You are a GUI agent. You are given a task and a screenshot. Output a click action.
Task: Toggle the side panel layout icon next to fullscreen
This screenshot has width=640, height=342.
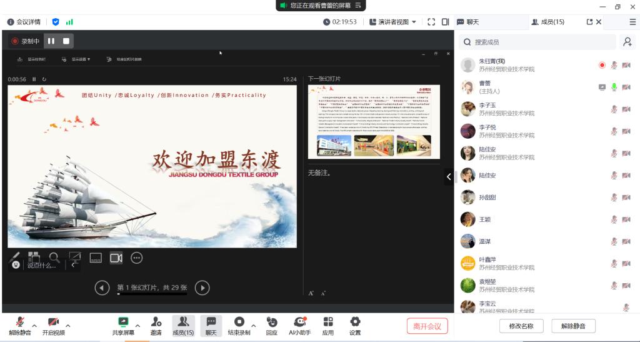pos(445,22)
